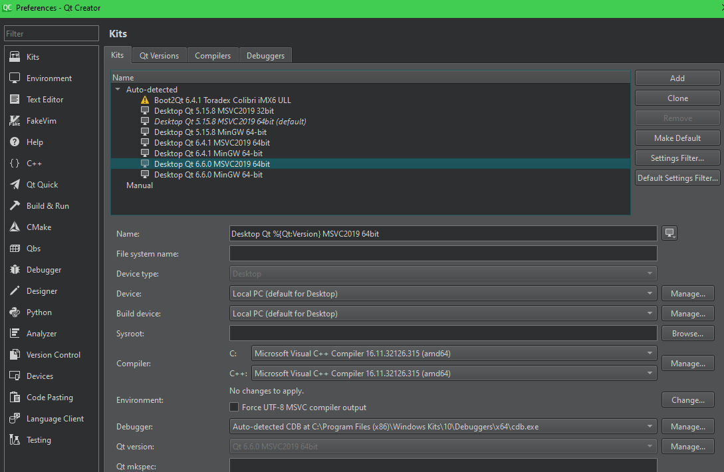Click the Sysroot input field

coord(443,333)
